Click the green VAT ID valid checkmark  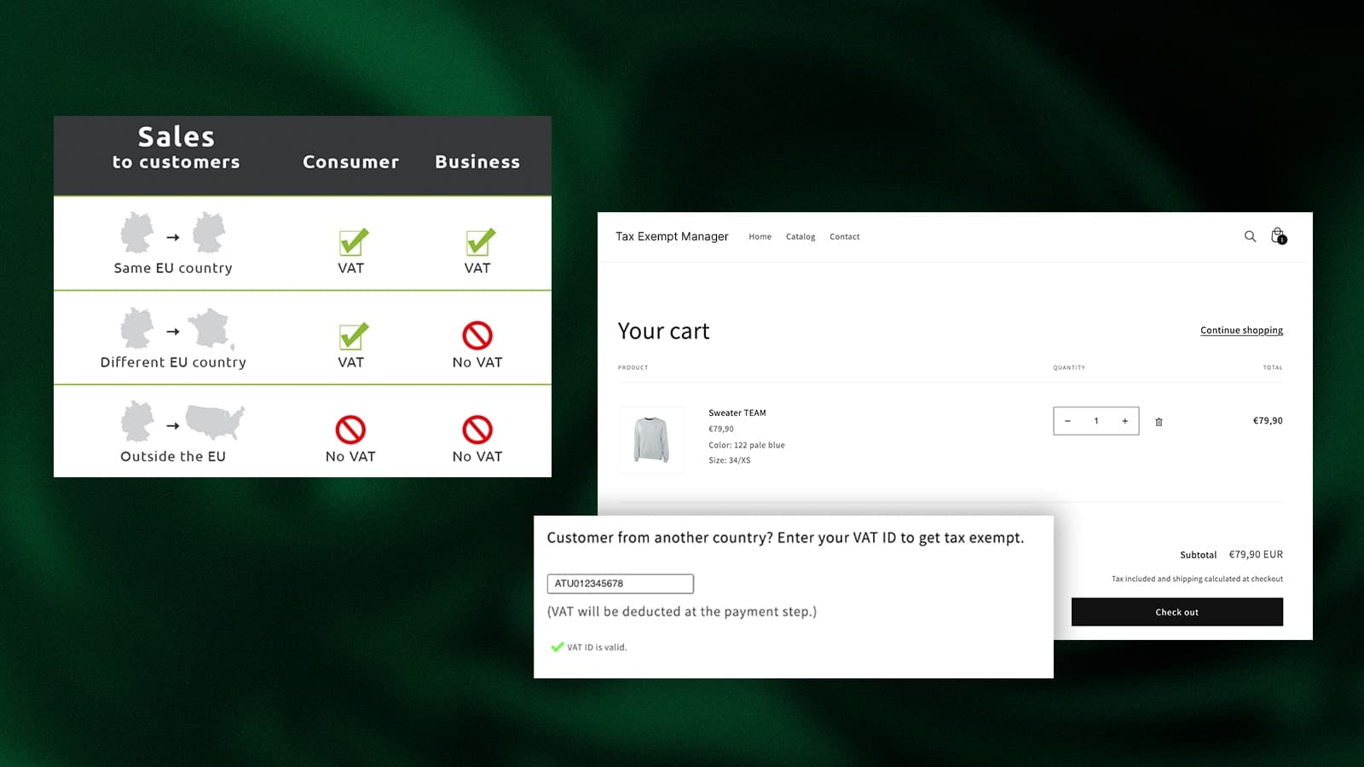(x=558, y=647)
